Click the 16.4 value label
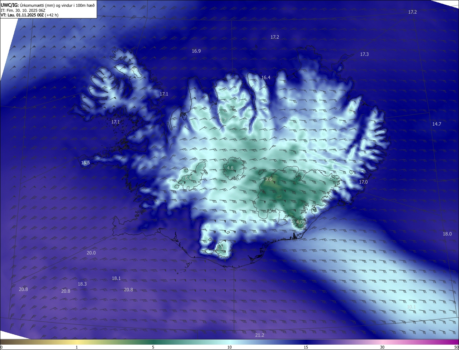This screenshot has width=459, height=350. click(x=266, y=78)
